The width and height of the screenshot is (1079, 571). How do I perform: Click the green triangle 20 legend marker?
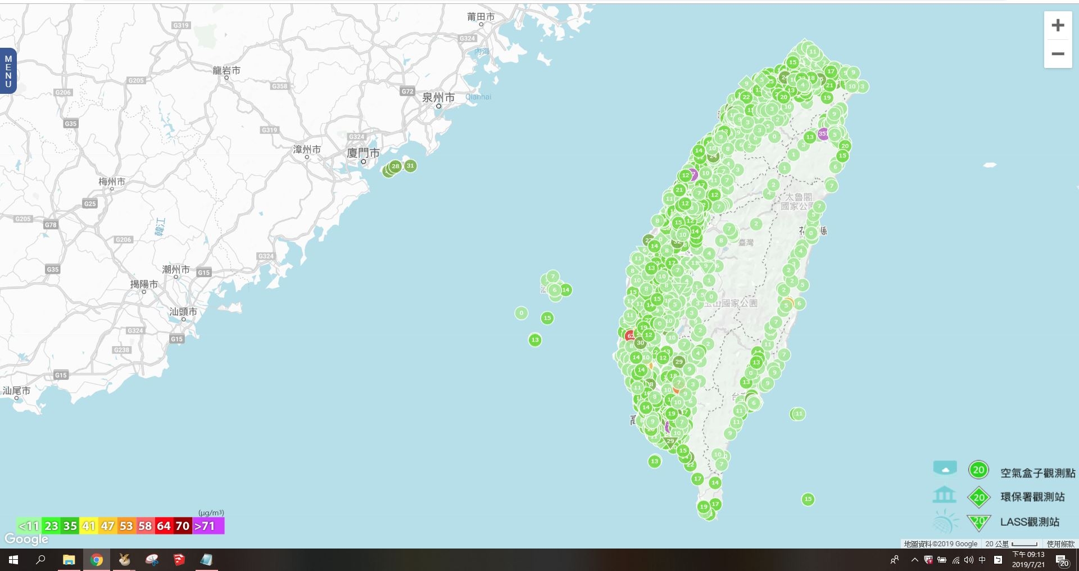978,522
